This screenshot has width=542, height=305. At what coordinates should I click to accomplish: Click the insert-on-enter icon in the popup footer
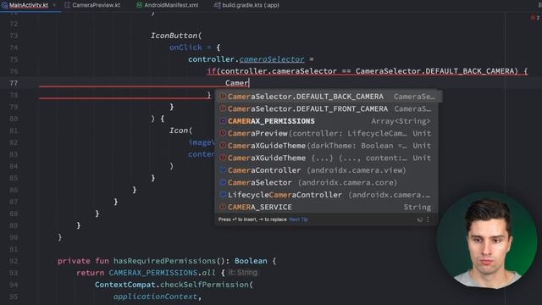419,219
